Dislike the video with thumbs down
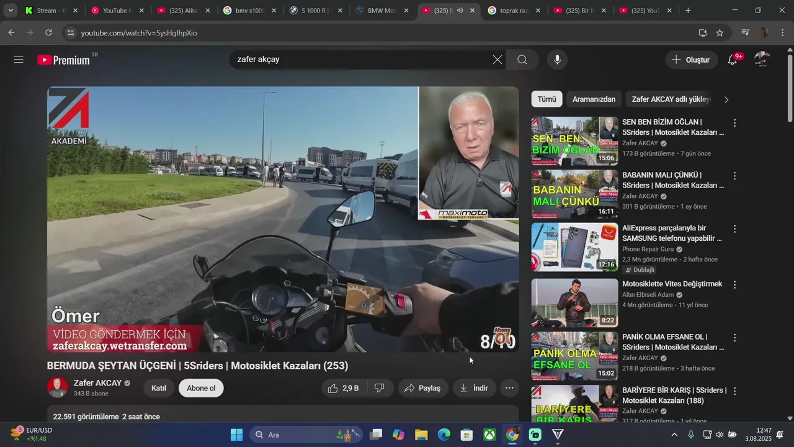Screen dimensions: 794x447 point(379,388)
